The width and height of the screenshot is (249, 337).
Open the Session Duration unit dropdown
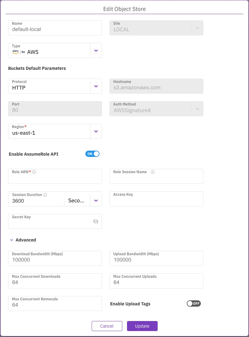point(96,201)
